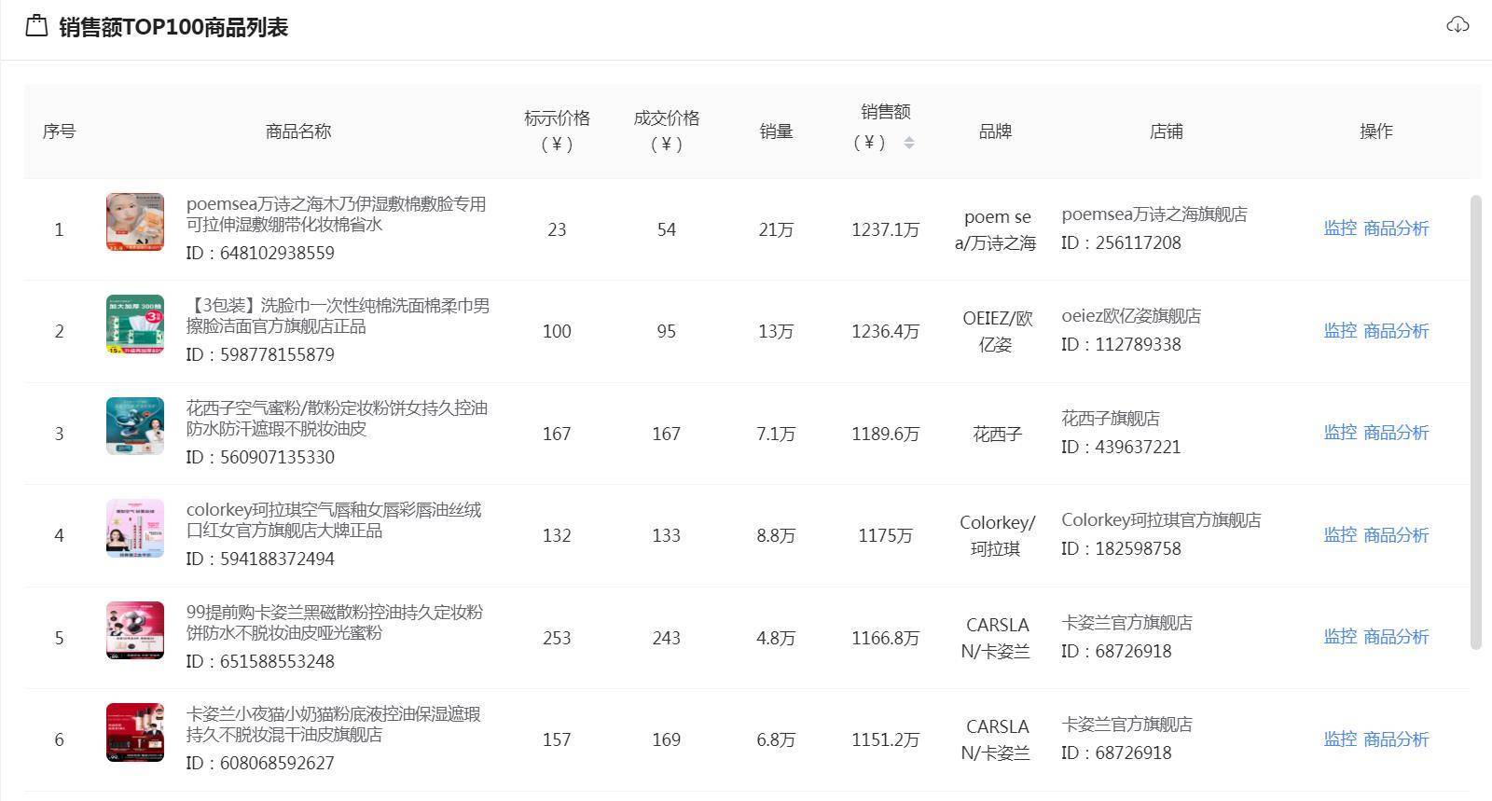Click the sales amount 1151.2万
The height and width of the screenshot is (801, 1492).
(885, 739)
